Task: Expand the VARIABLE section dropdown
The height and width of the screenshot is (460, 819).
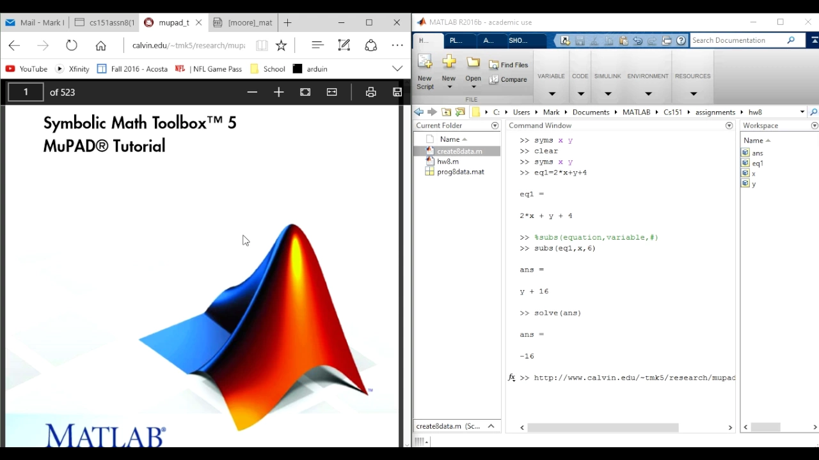Action: 552,94
